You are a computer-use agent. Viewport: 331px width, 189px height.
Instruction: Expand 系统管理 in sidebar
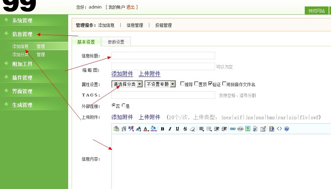point(22,20)
